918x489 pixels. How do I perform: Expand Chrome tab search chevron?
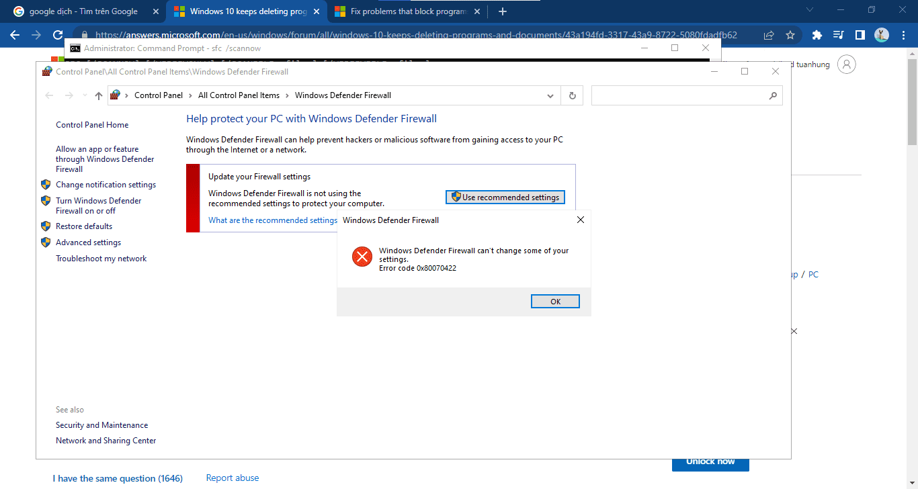pos(809,10)
